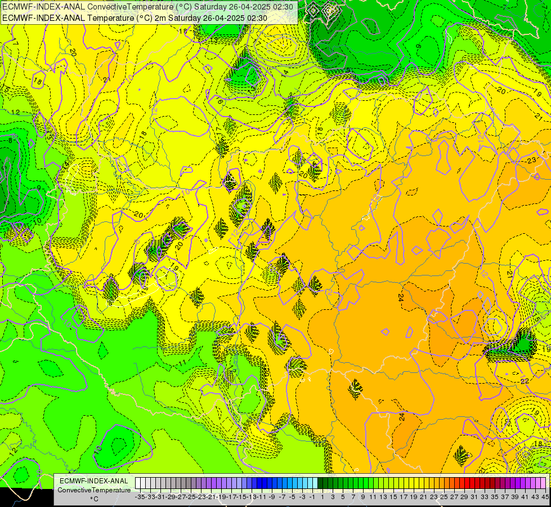This screenshot has height=507, width=551.
Task: Select the 31 legend scale value
Action: 474,497
